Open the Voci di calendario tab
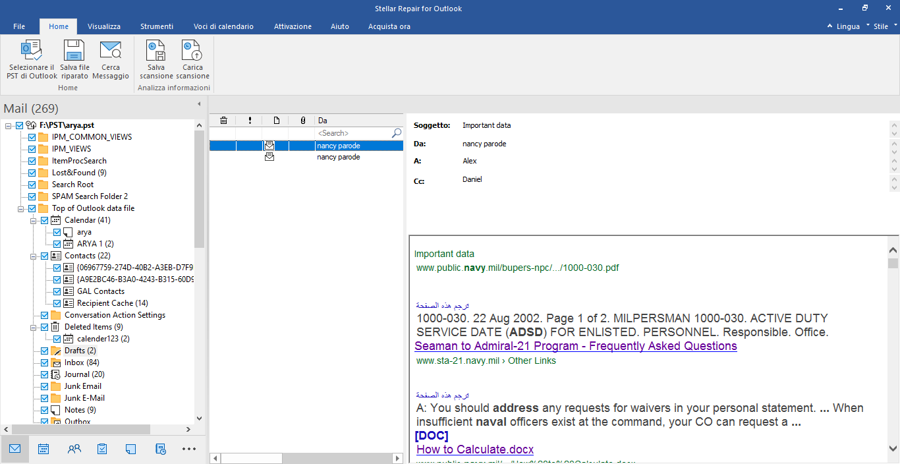The width and height of the screenshot is (900, 464). coord(223,26)
